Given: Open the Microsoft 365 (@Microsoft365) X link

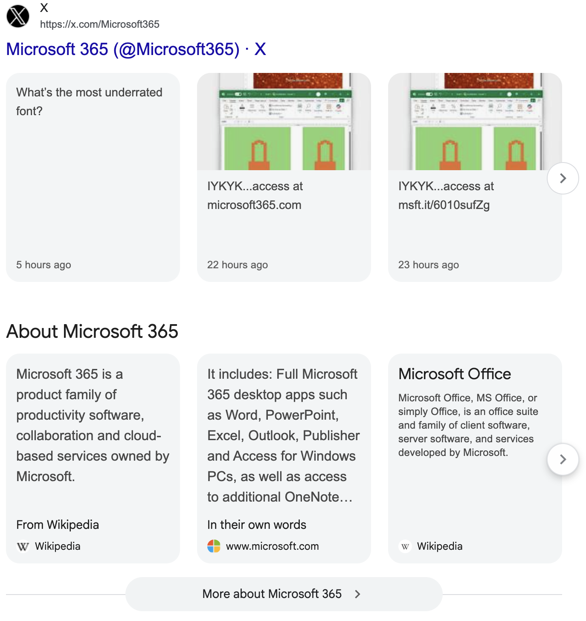Looking at the screenshot, I should [x=136, y=49].
